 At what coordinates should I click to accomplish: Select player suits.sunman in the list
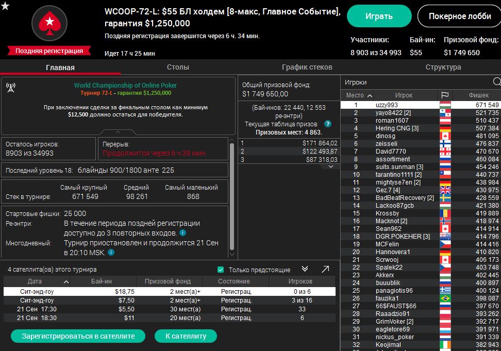[x=421, y=166]
